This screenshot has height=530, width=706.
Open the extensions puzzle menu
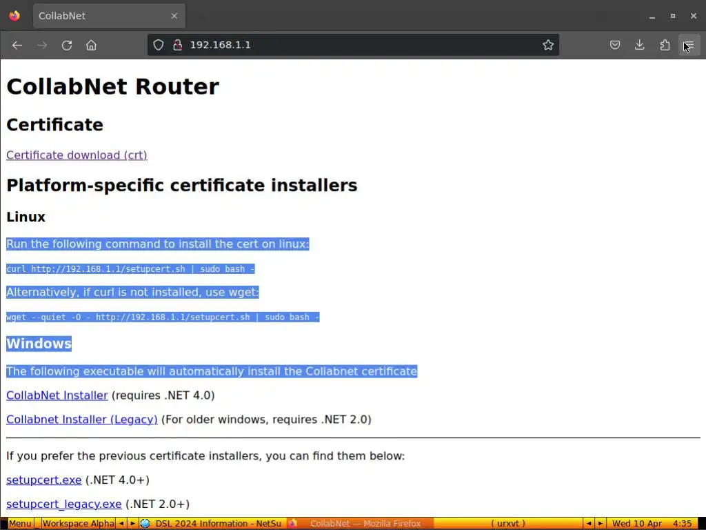[x=665, y=45]
